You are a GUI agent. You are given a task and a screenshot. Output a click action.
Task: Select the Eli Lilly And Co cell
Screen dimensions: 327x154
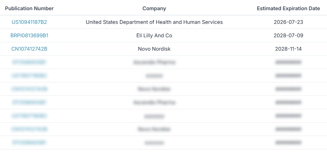click(154, 36)
